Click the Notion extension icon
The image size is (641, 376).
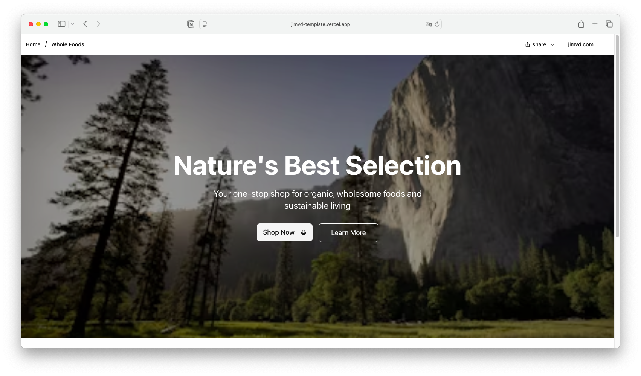click(x=191, y=24)
